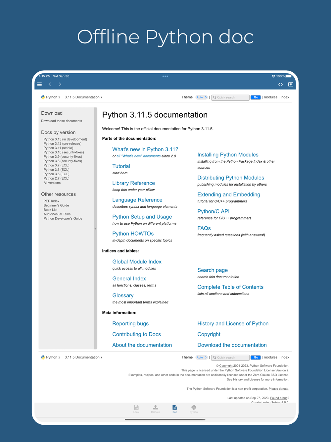Viewport: 331px width, 442px height.
Task: Open Audio/Visual Talks link
Action: click(x=57, y=214)
